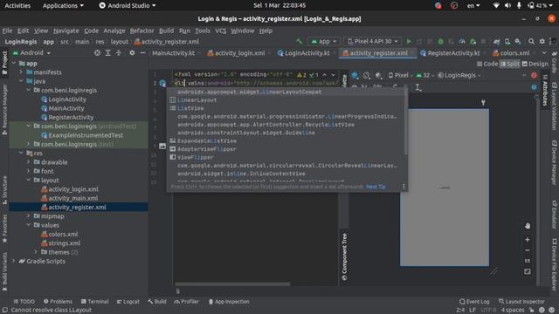This screenshot has height=314, width=559.
Task: Click the gutter icon on line 2
Action: click(162, 84)
